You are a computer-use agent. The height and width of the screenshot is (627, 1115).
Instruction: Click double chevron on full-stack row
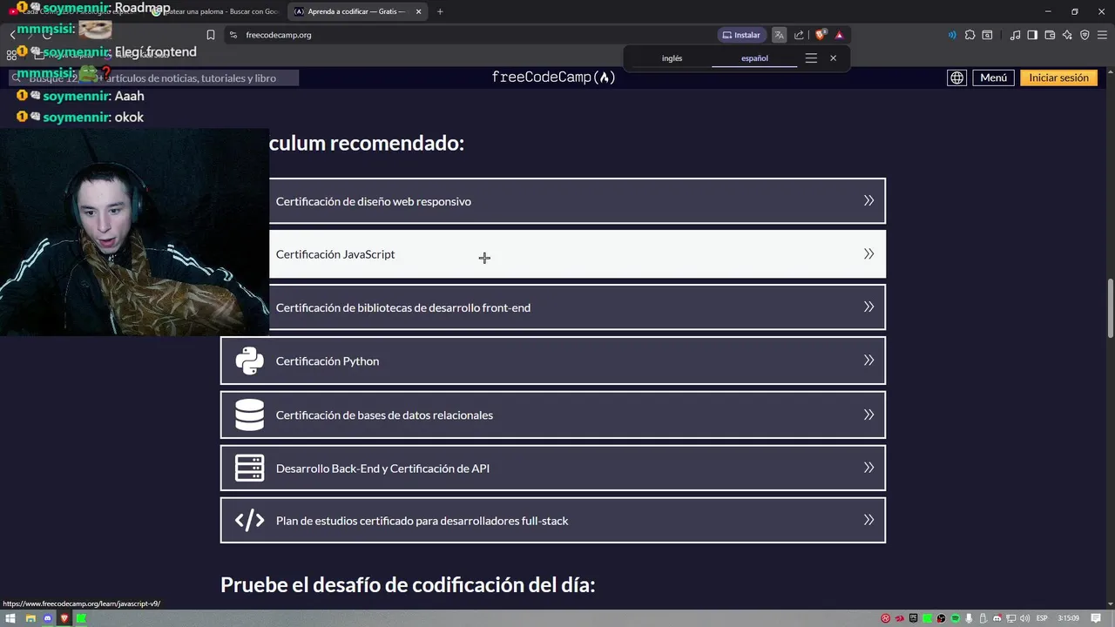coord(868,520)
